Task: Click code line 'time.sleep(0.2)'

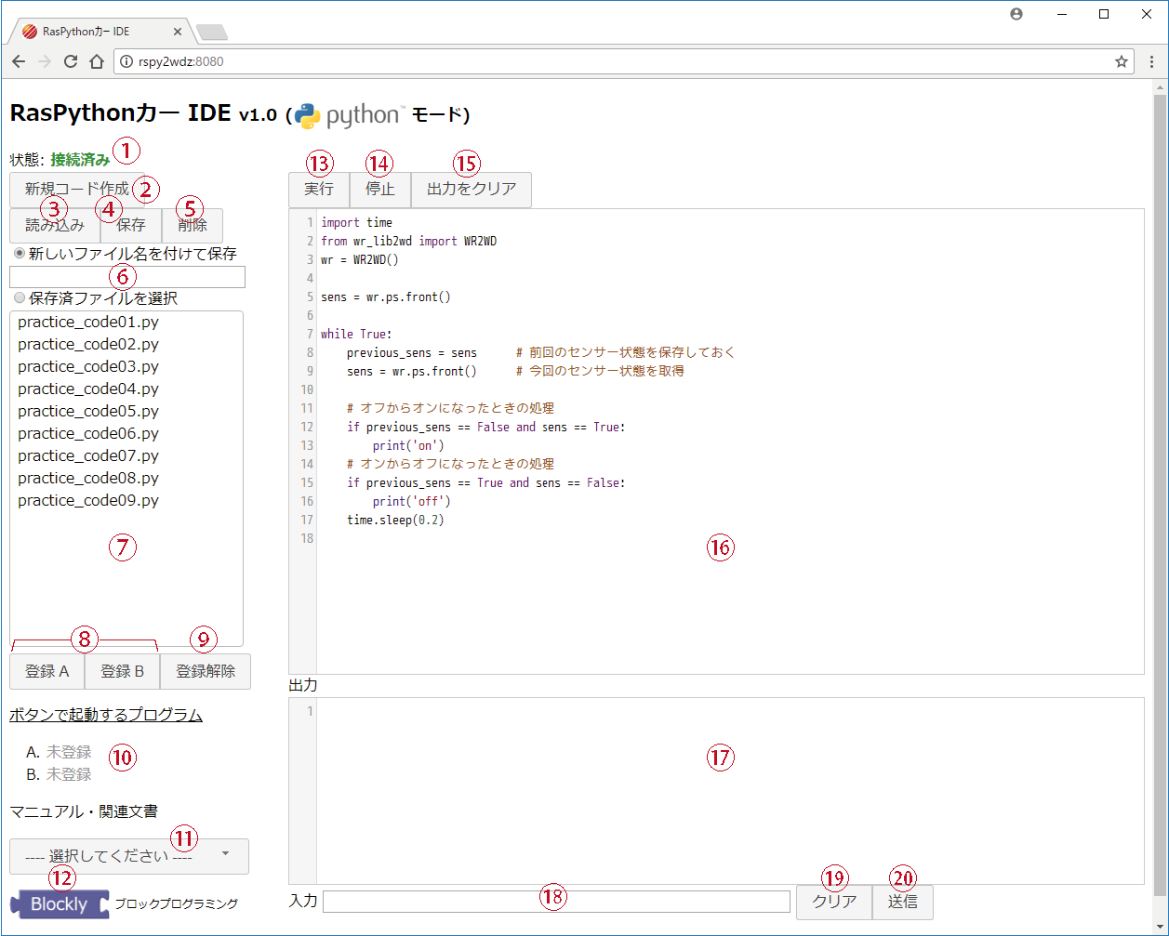Action: (x=395, y=520)
